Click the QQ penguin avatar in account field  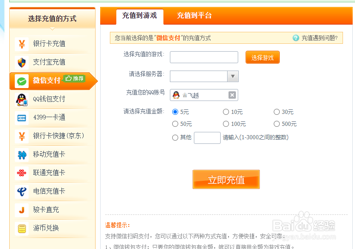(x=176, y=95)
